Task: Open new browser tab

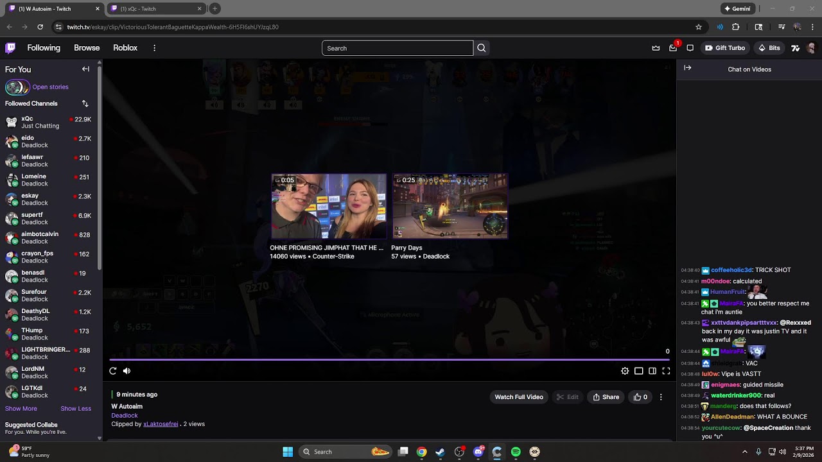Action: 214,9
